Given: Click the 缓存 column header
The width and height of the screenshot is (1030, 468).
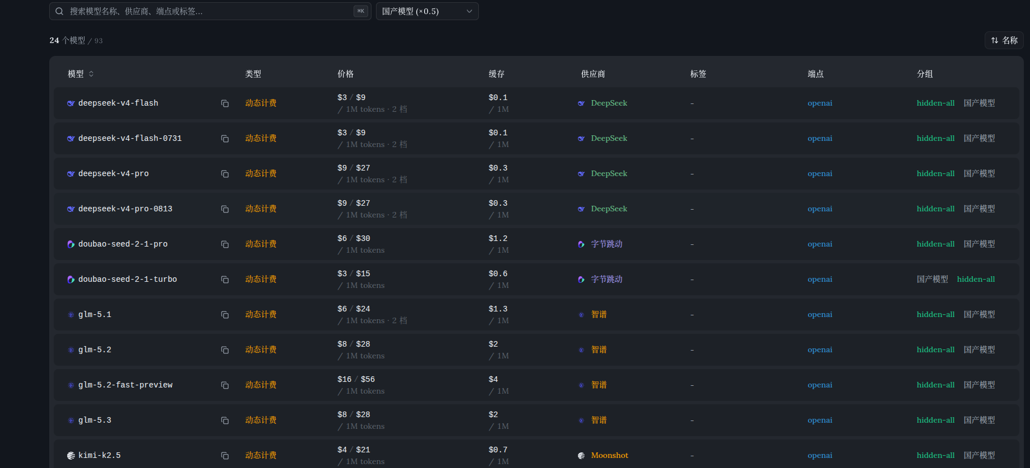Looking at the screenshot, I should [x=497, y=74].
